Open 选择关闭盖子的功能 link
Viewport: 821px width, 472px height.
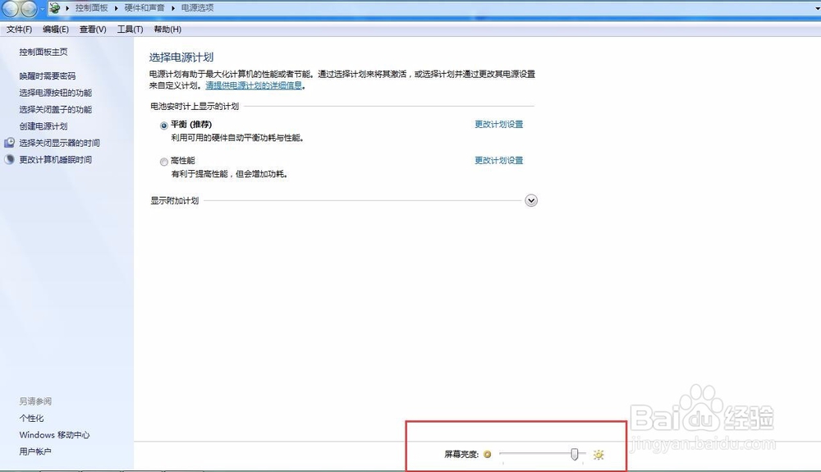(56, 109)
